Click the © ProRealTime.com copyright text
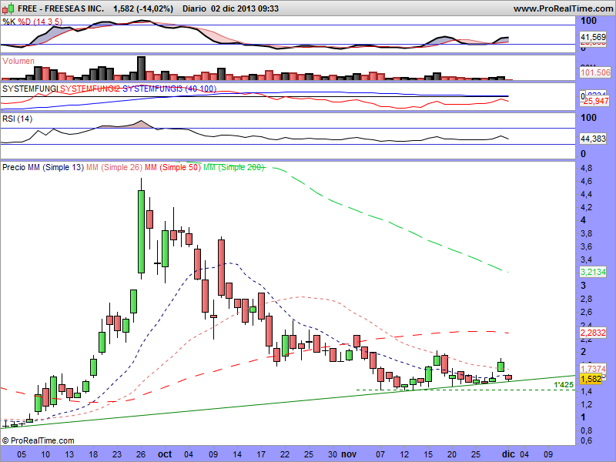This screenshot has width=616, height=462. 38,440
